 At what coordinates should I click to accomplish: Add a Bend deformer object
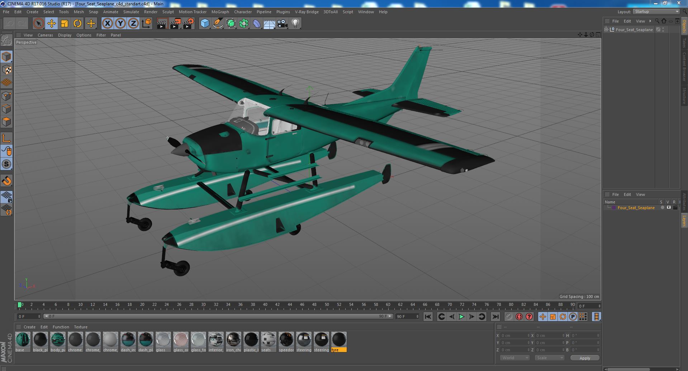point(257,24)
